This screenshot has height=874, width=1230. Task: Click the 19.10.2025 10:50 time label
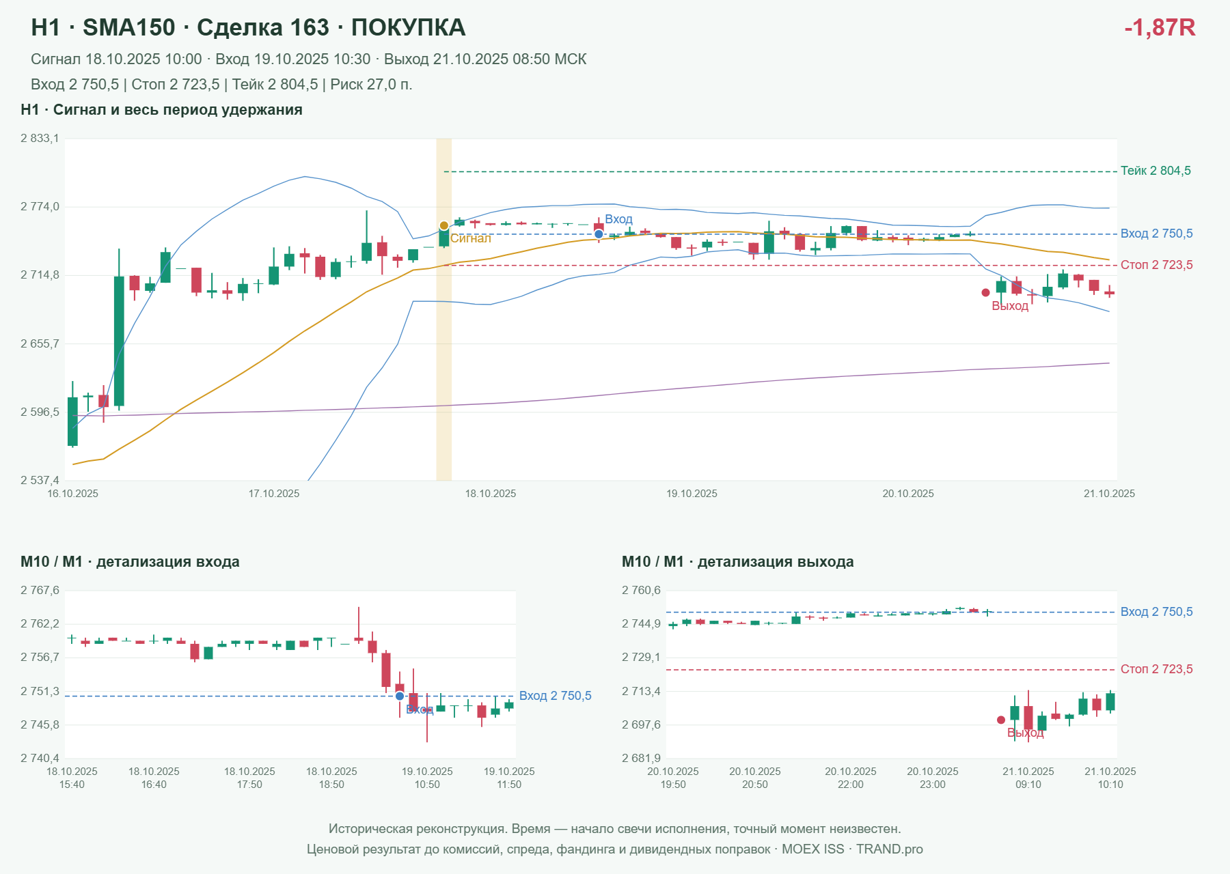(x=427, y=778)
